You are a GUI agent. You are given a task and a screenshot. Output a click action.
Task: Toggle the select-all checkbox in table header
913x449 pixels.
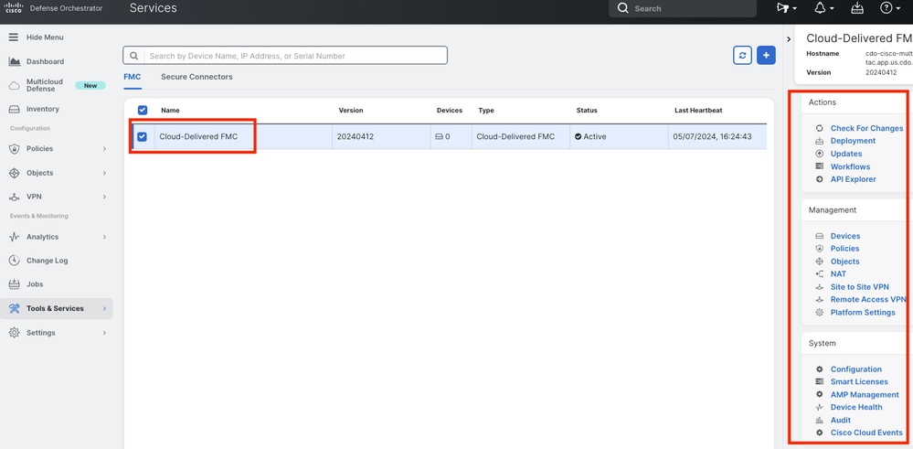click(x=143, y=110)
